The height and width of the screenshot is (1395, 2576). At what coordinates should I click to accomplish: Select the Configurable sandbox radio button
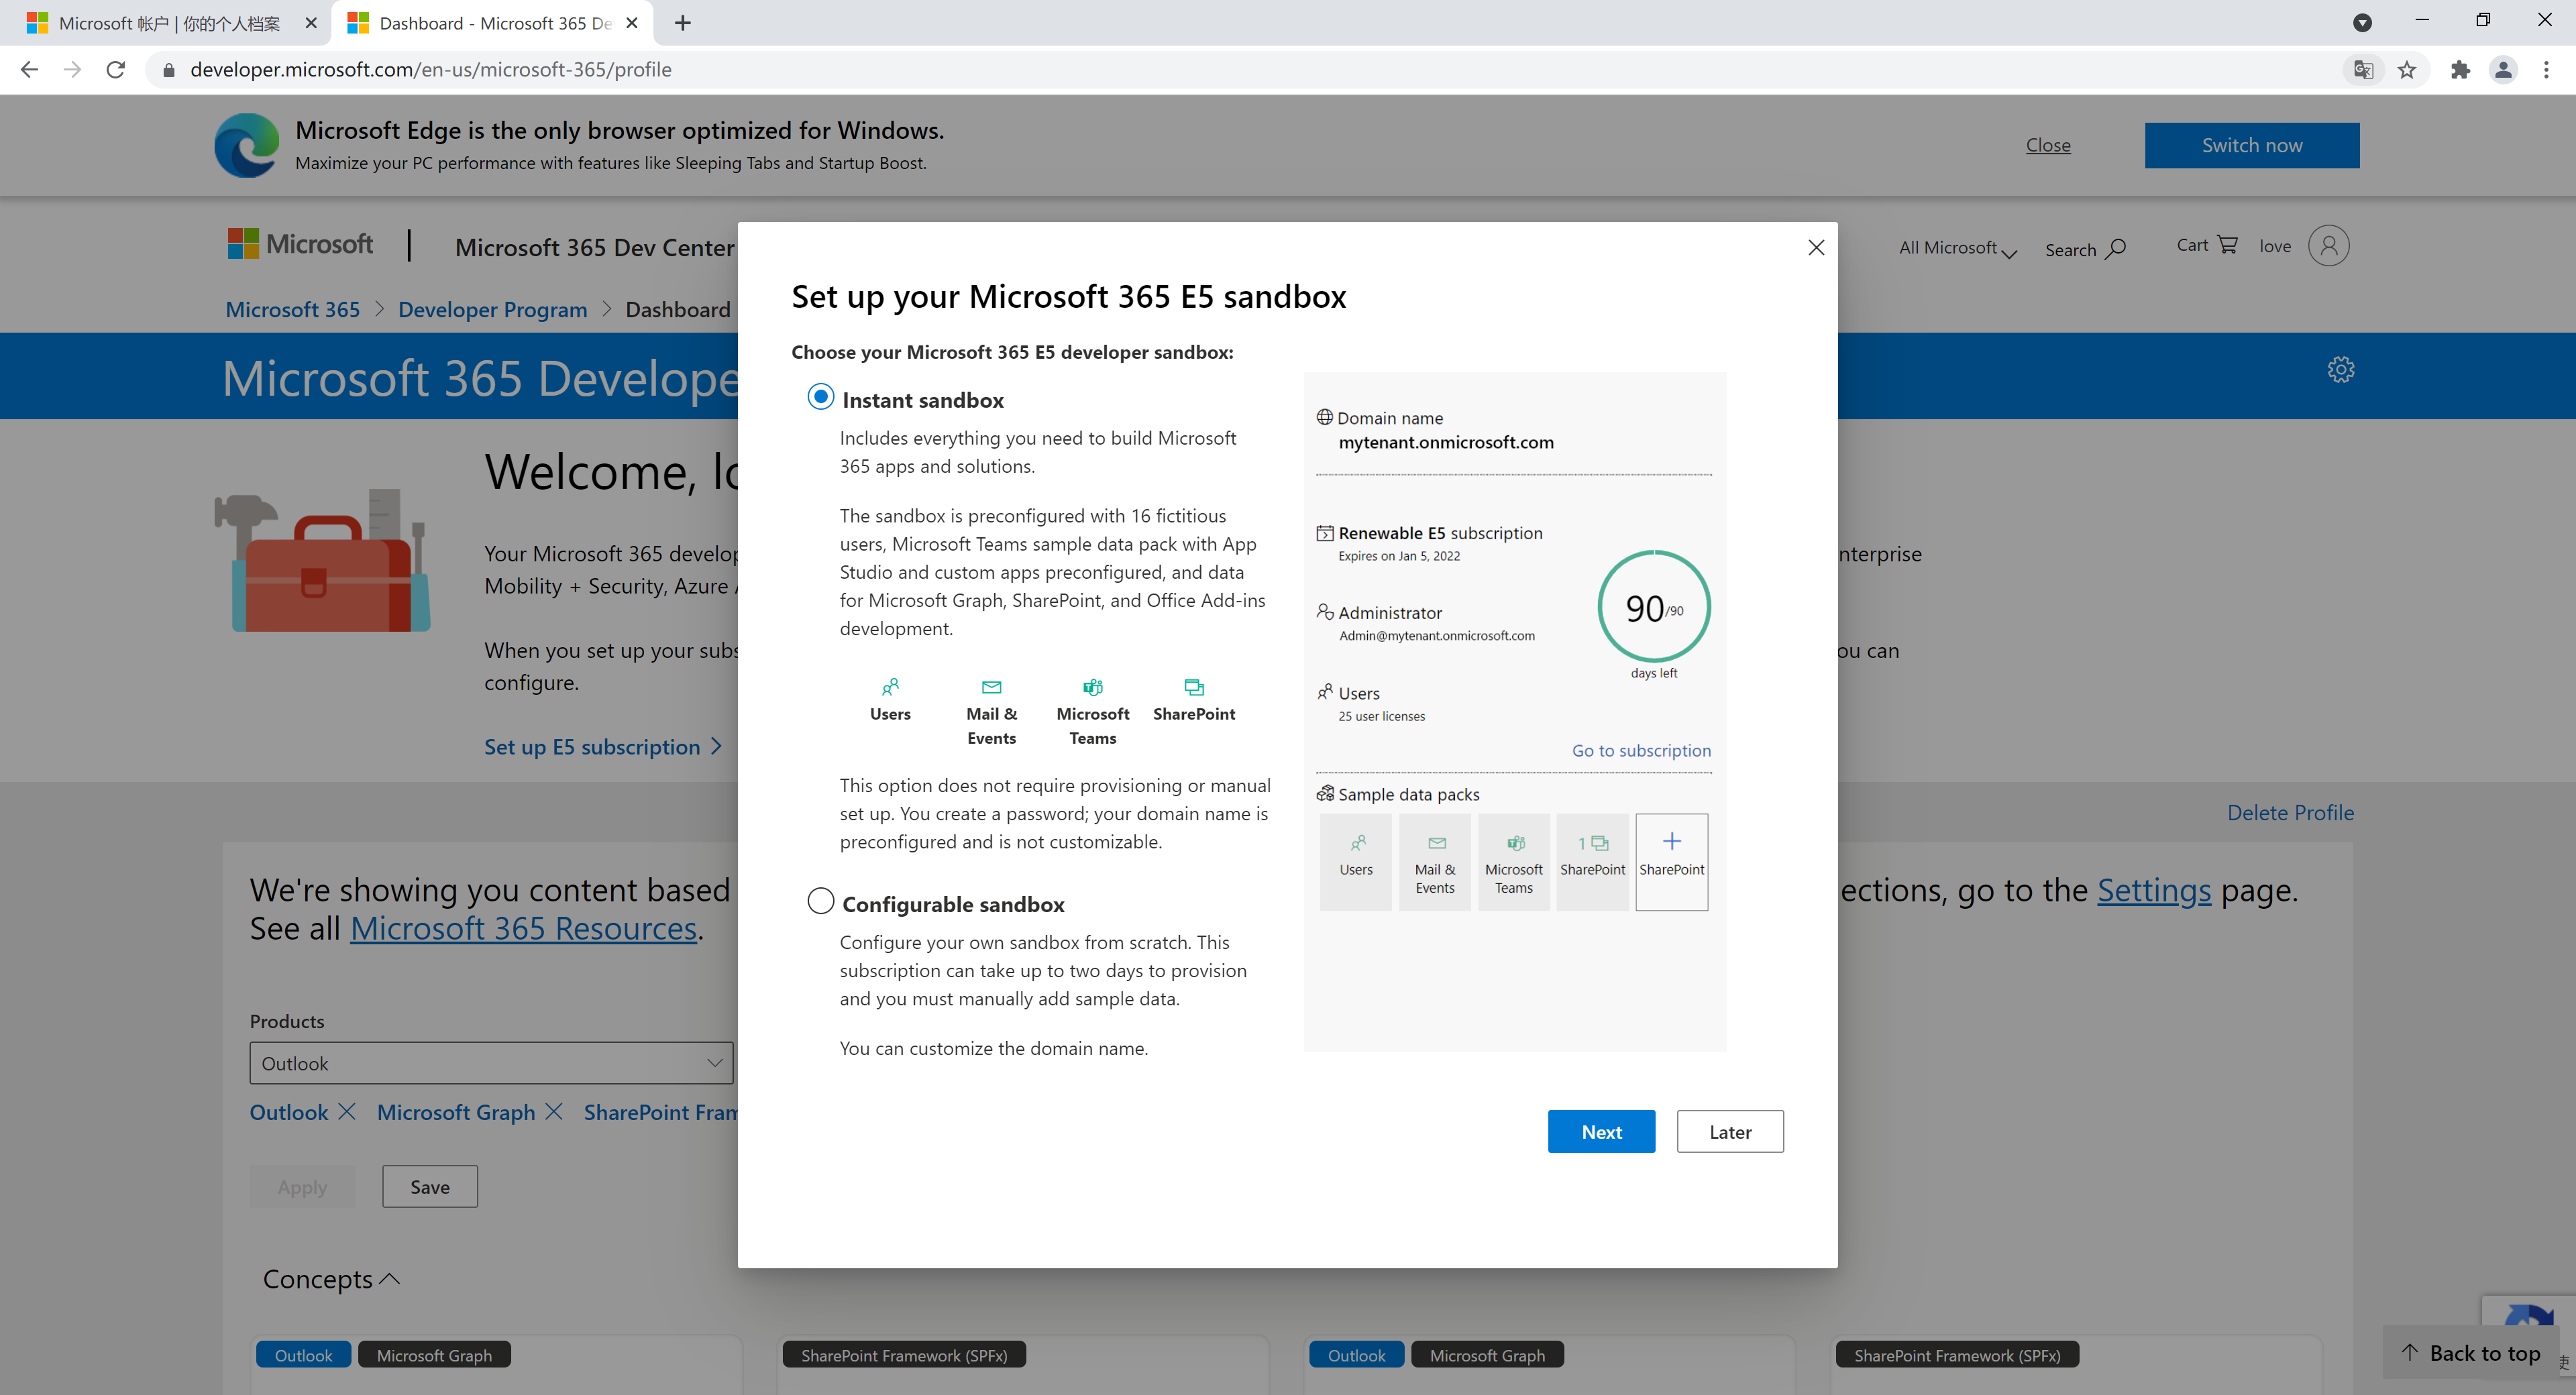pos(820,901)
